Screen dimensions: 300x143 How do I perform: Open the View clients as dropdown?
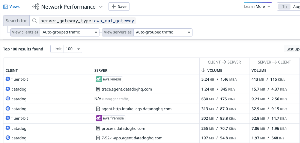click(70, 32)
